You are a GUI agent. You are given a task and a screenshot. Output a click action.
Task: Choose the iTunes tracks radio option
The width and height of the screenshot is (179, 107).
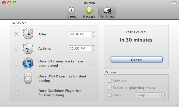(16, 63)
